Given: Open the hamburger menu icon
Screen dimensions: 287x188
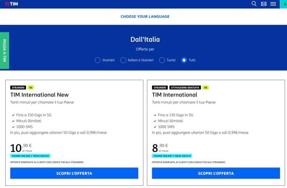Looking at the screenshot, I should pyautogui.click(x=273, y=4).
